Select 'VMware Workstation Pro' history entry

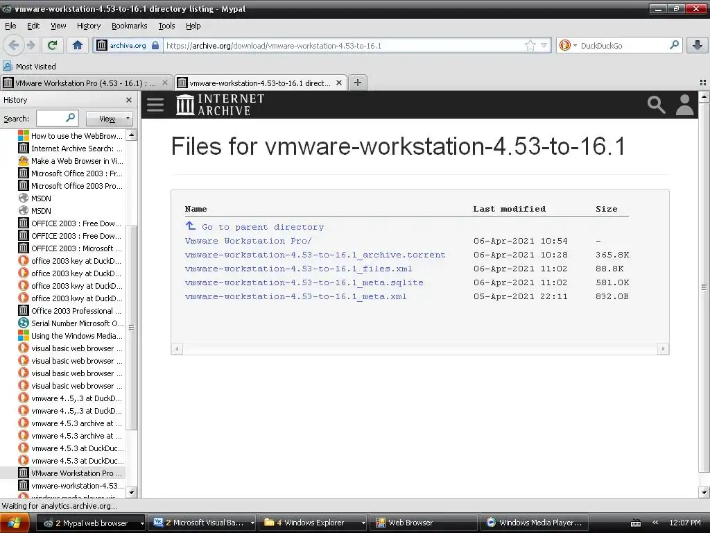point(71,473)
